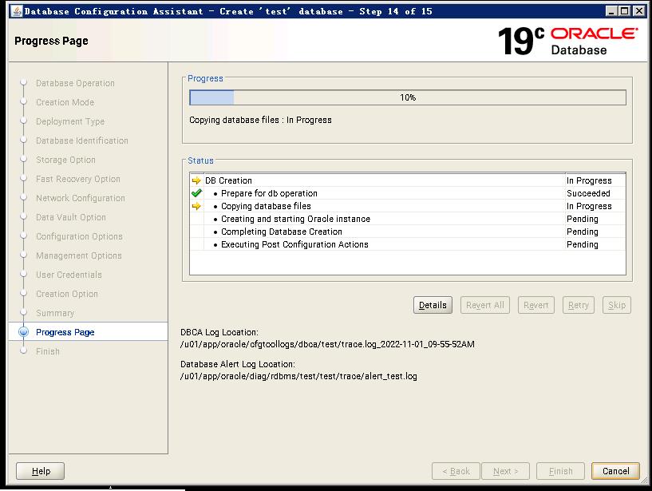Select Storage Option step in sidebar
Image resolution: width=652 pixels, height=491 pixels.
(x=65, y=160)
